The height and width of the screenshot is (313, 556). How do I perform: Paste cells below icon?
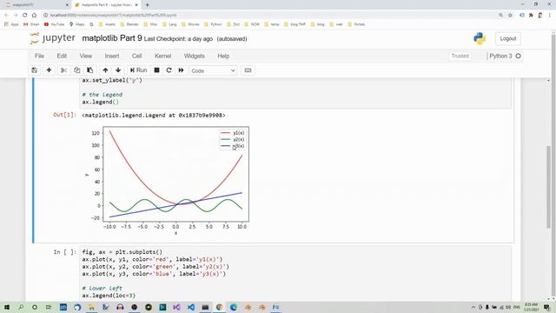point(90,70)
